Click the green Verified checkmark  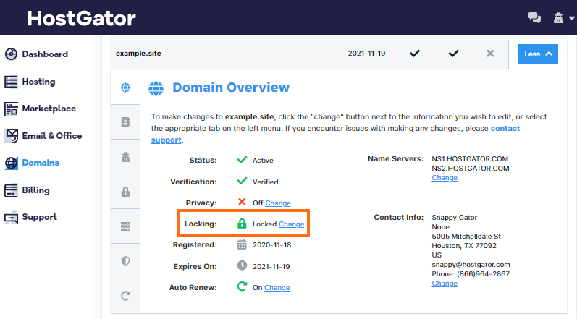(x=242, y=181)
